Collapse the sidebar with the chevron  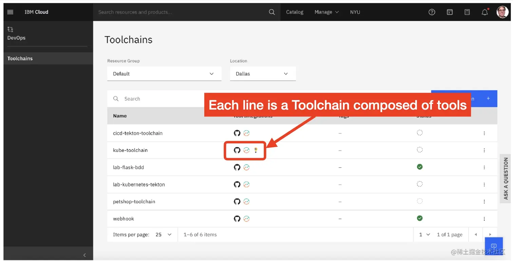click(x=84, y=255)
